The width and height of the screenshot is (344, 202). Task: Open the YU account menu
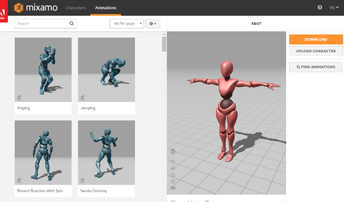click(x=334, y=8)
